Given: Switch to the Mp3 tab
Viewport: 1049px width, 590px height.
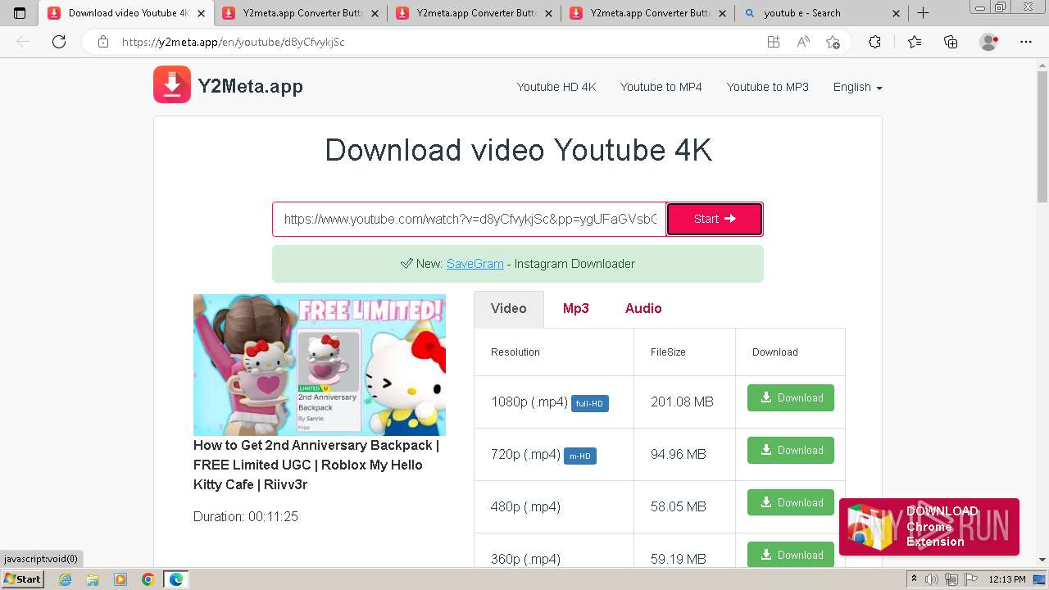Looking at the screenshot, I should [575, 309].
